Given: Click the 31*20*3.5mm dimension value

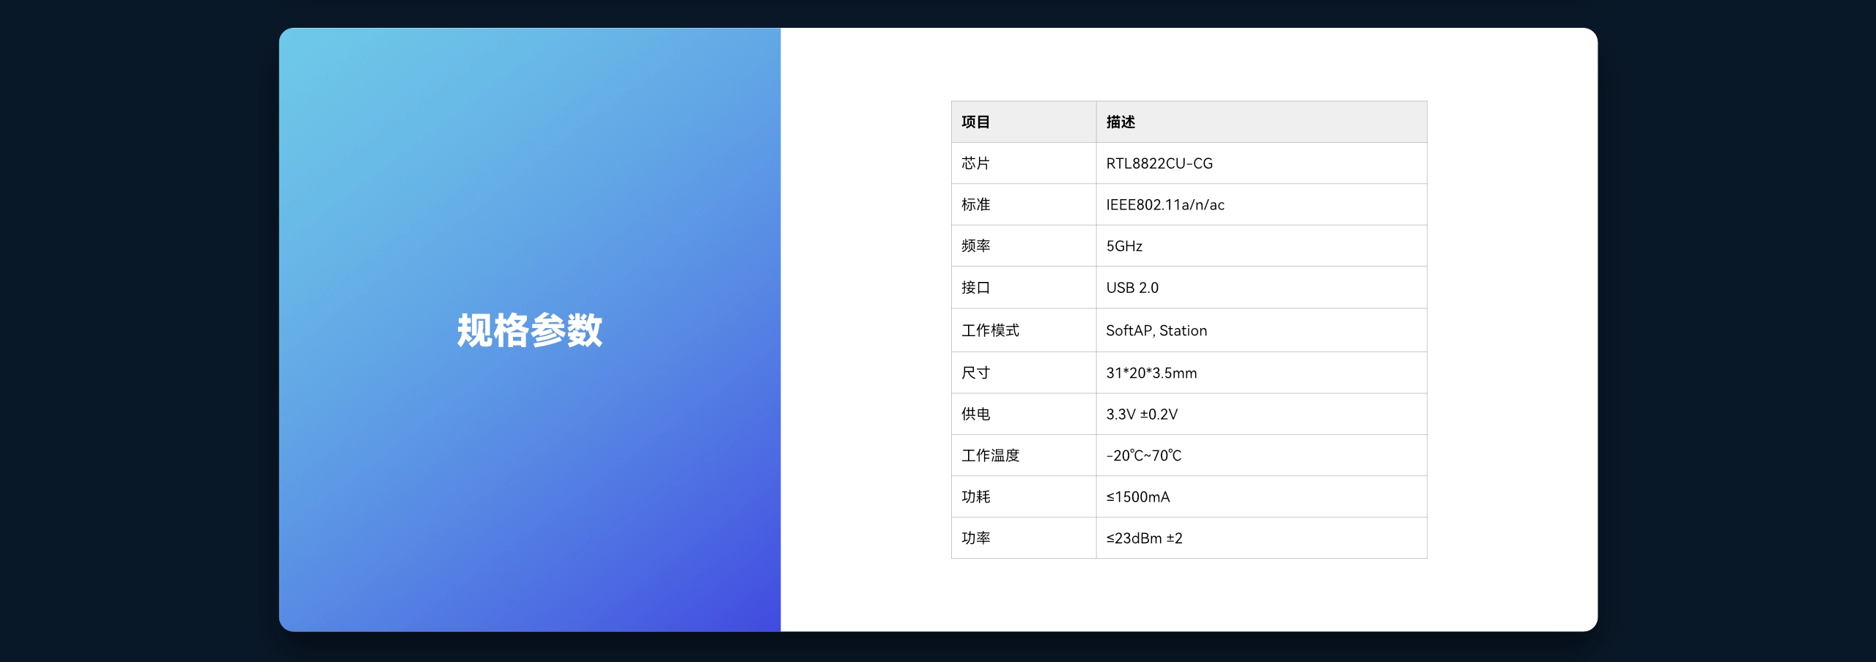Looking at the screenshot, I should (1151, 373).
